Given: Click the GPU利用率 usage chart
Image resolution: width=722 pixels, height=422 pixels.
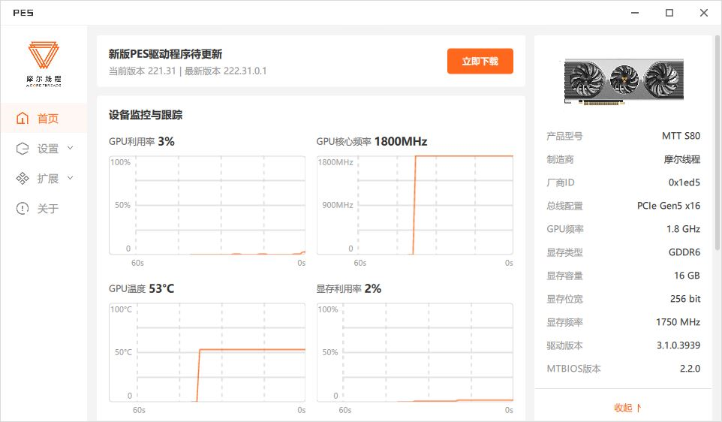Looking at the screenshot, I should click(207, 205).
